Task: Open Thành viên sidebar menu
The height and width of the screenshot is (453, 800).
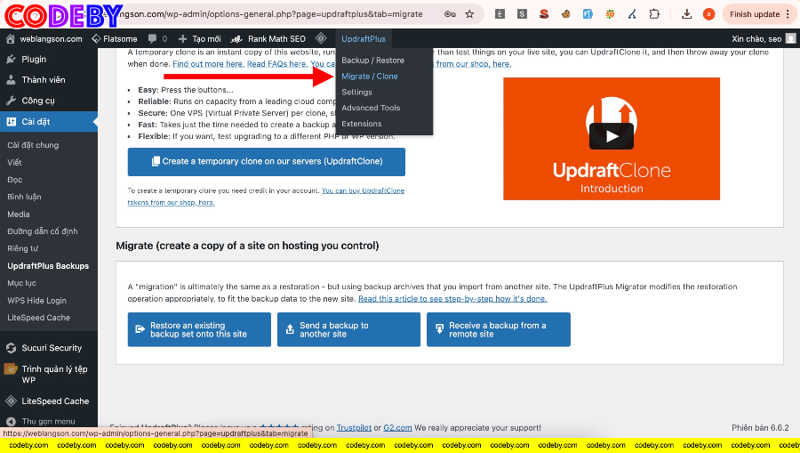Action: click(x=49, y=80)
